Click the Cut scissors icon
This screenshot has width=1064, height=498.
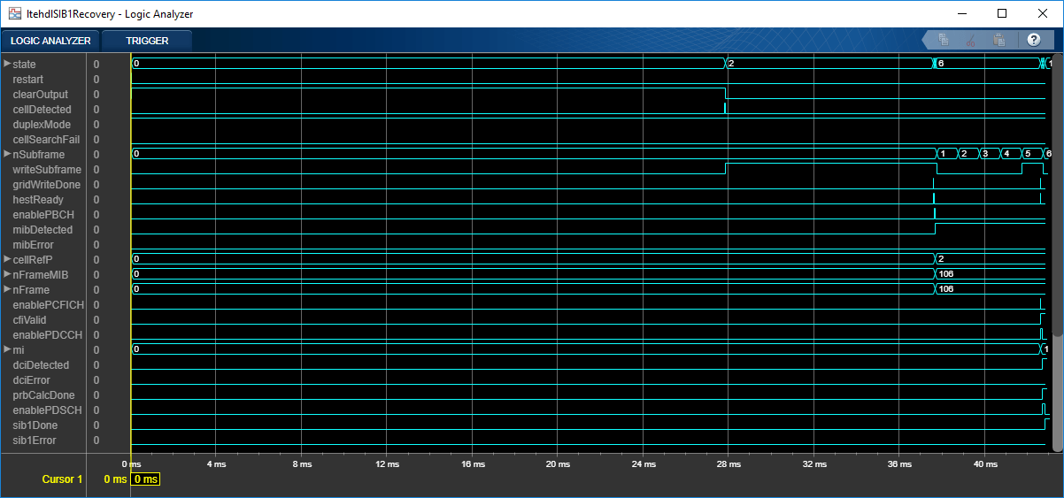pyautogui.click(x=971, y=40)
